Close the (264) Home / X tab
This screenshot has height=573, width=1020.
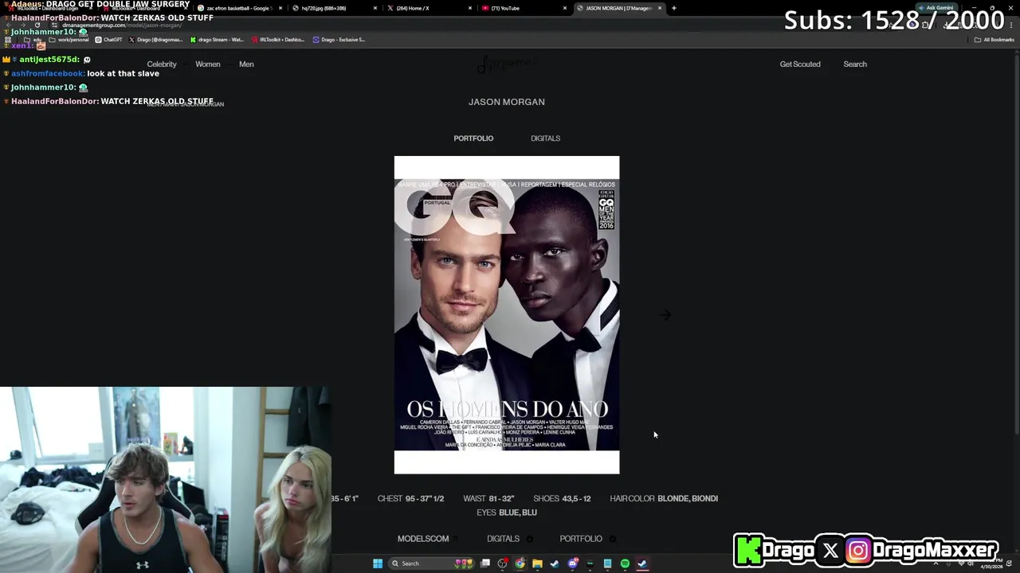pyautogui.click(x=470, y=8)
